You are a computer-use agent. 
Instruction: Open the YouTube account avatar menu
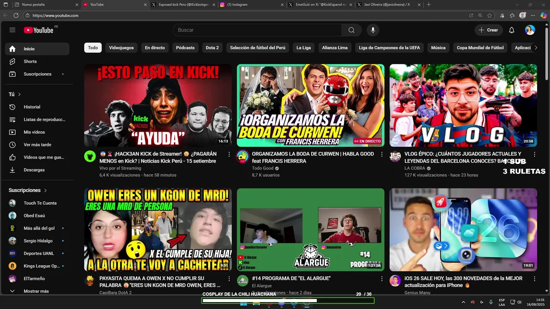coord(530,30)
